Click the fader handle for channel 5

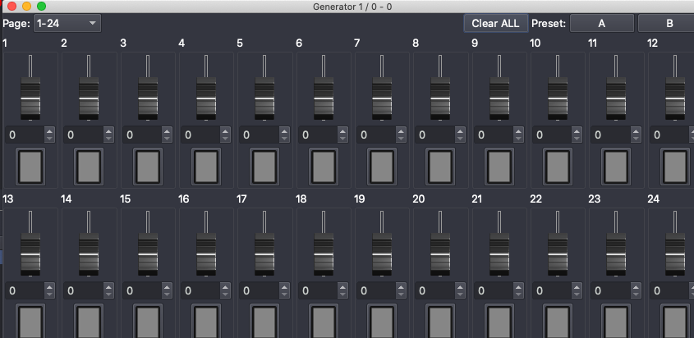264,98
